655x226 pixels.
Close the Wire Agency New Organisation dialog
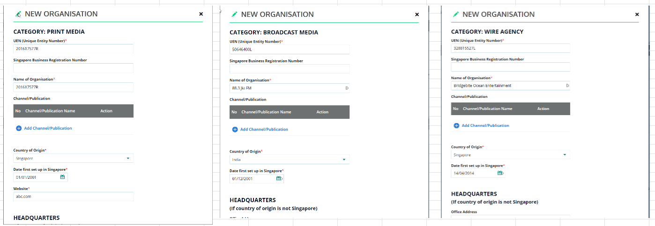[637, 15]
